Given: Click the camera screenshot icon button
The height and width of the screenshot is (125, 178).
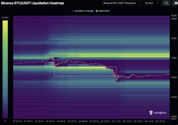Looking at the screenshot, I should (x=175, y=3).
